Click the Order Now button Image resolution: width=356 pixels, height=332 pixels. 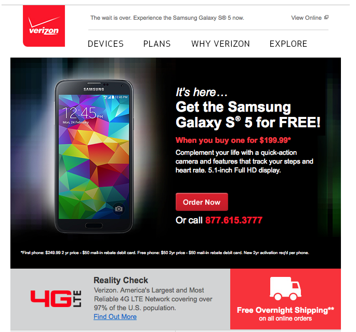tap(202, 202)
